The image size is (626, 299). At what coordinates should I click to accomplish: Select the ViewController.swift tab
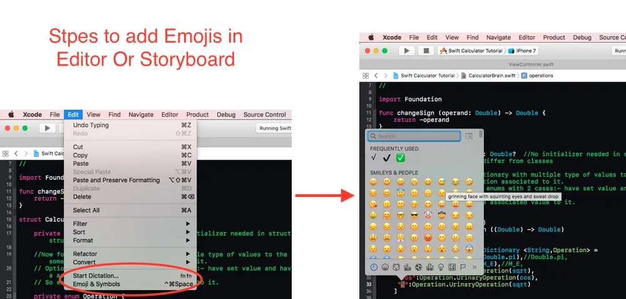[531, 65]
